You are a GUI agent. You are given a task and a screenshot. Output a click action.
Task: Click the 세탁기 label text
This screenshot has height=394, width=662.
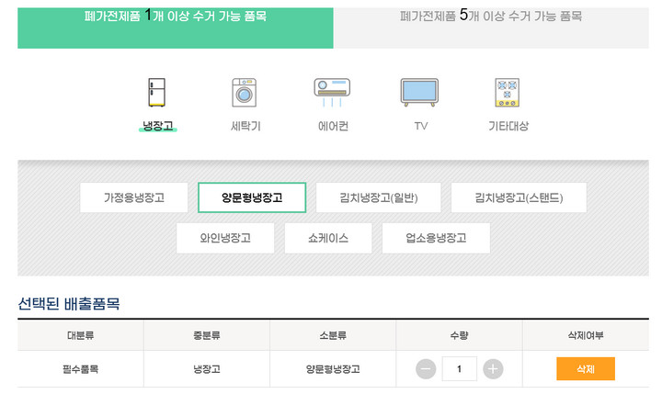point(245,126)
